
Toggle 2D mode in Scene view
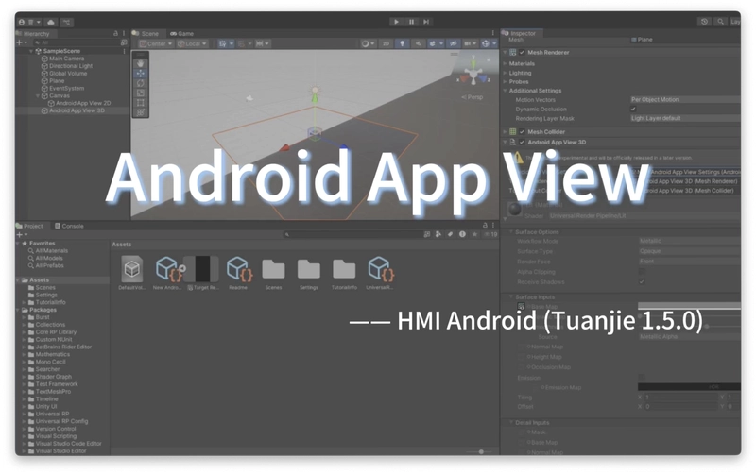point(386,43)
